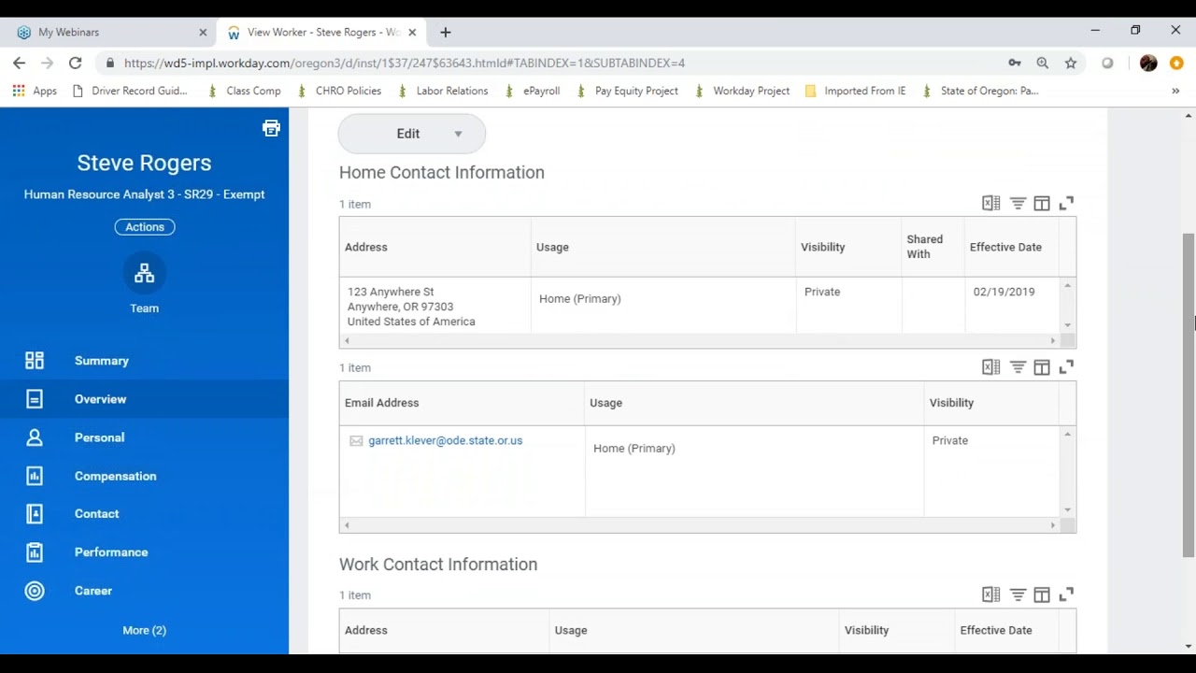Open the Driver Record Guide bookmark
This screenshot has height=673, width=1196.
pos(130,91)
